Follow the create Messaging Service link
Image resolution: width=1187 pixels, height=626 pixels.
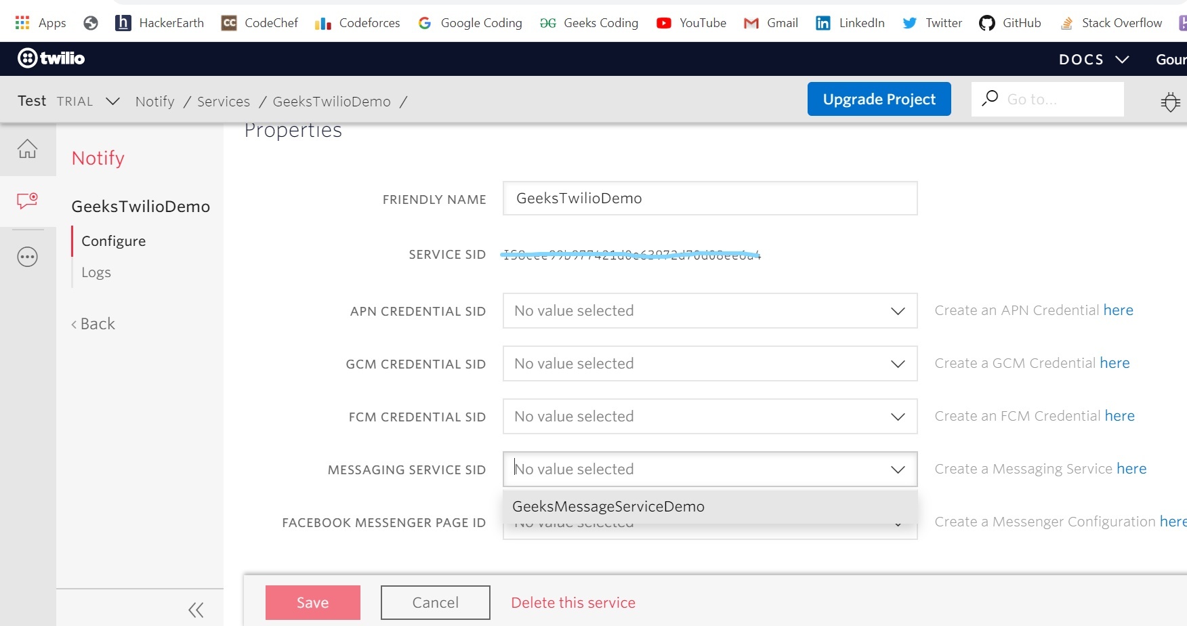point(1132,469)
